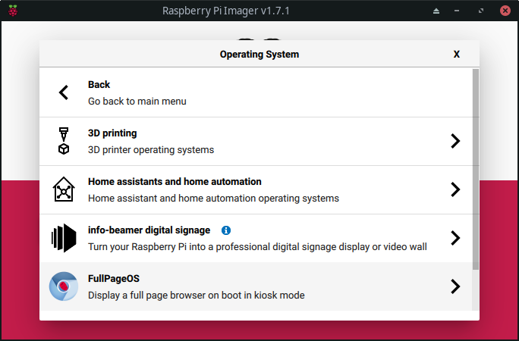The image size is (519, 341).
Task: Click the info-beamer logo icon
Action: pos(64,238)
